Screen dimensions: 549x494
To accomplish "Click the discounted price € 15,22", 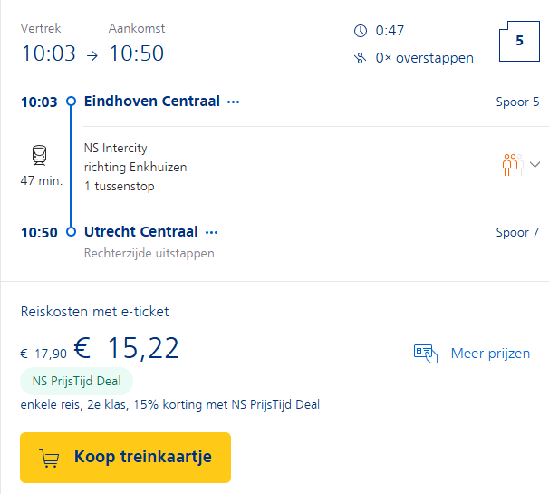I will 127,348.
